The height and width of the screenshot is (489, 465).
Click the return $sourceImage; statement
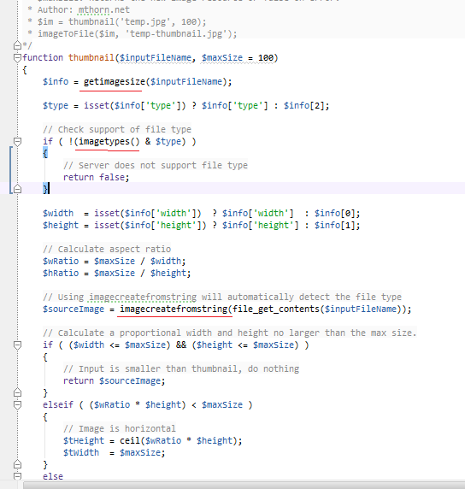click(x=115, y=380)
